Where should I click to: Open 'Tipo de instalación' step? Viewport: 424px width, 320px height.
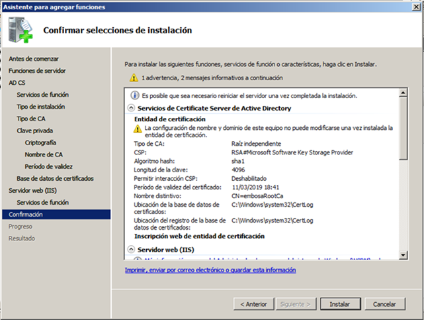tap(40, 107)
